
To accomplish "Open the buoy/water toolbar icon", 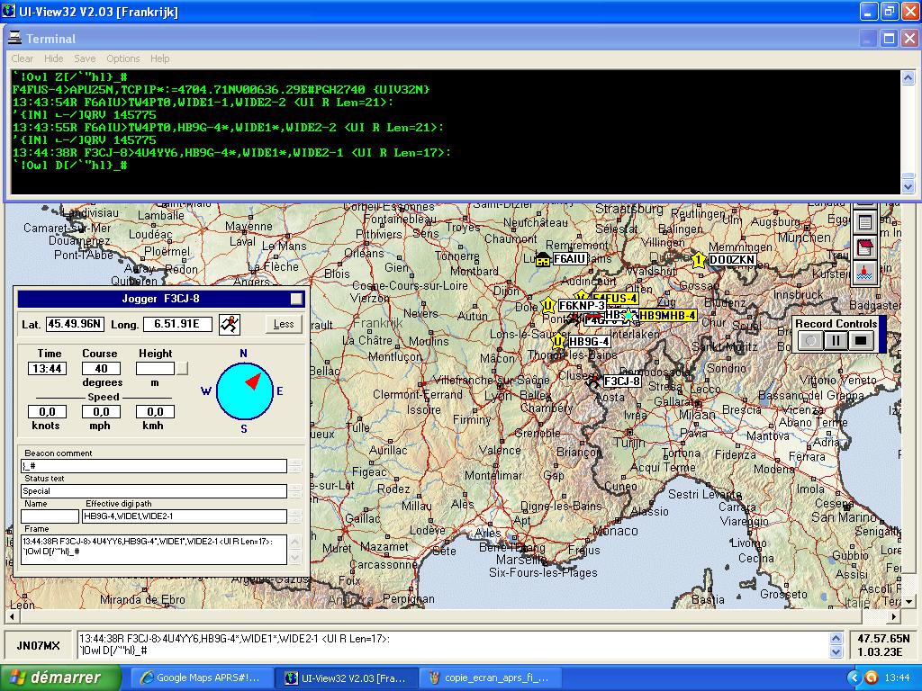I will click(x=864, y=271).
